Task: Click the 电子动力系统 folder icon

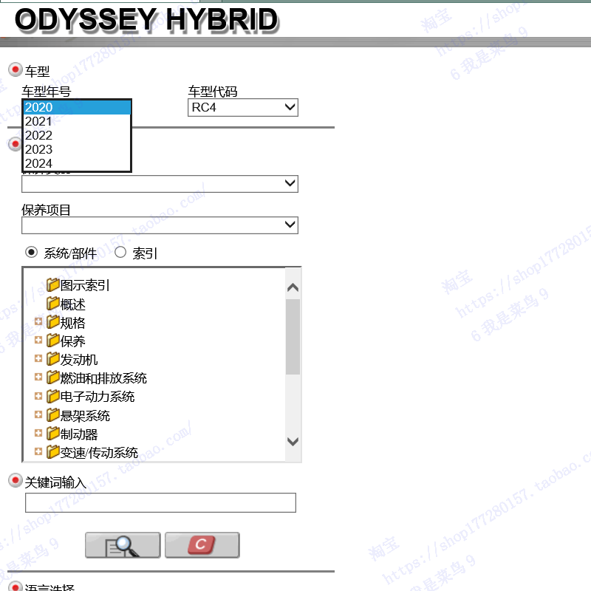Action: [x=53, y=396]
